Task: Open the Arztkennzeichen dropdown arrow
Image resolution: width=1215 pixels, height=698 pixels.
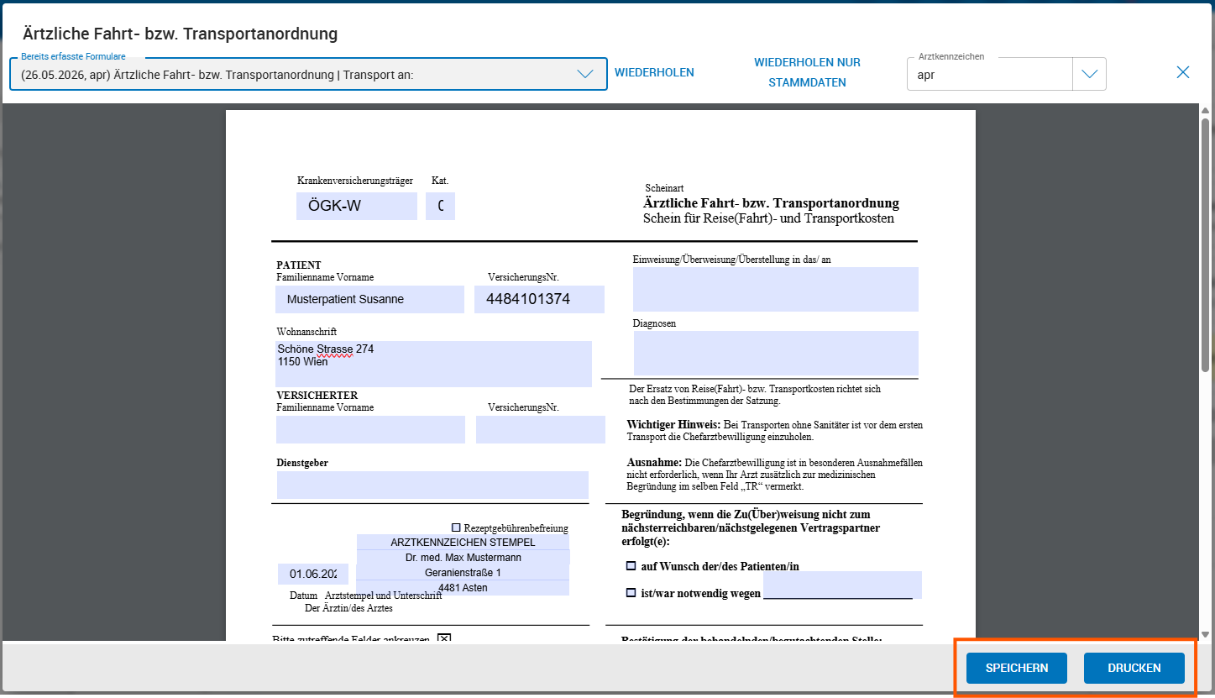Action: tap(1089, 74)
